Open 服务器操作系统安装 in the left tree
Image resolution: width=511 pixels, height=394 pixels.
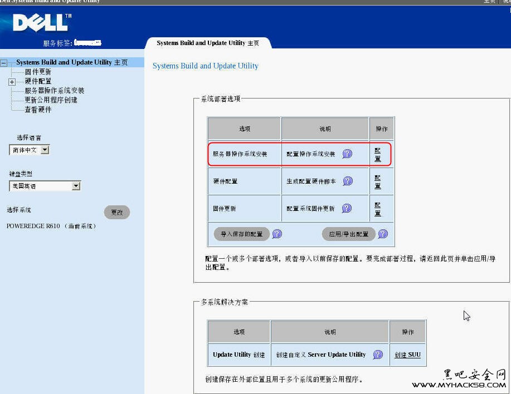[x=55, y=91]
